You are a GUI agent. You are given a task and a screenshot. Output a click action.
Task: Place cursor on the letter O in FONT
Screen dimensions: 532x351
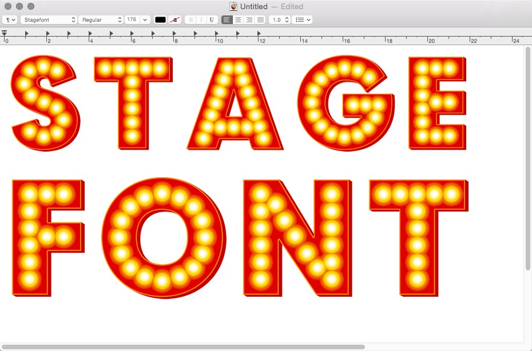click(x=164, y=238)
